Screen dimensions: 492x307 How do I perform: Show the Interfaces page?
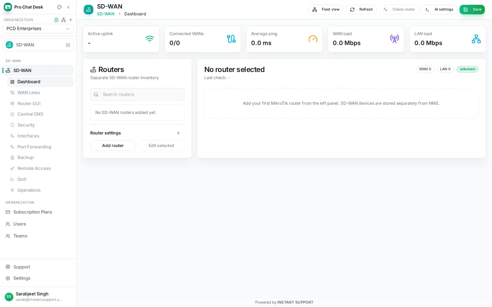click(40, 136)
